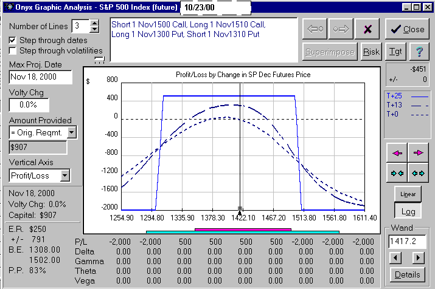
Task: Click the $907 amount field
Action: pos(38,147)
